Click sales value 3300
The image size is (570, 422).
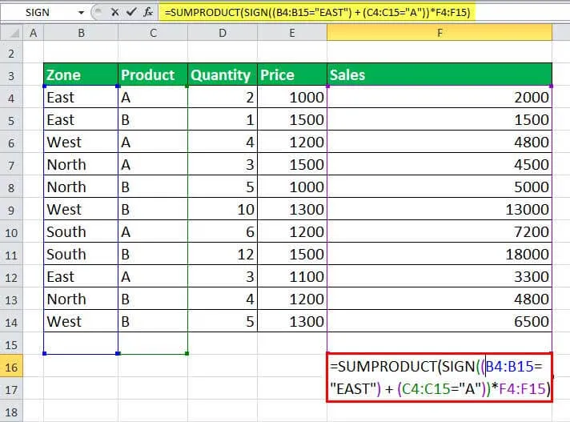[440, 276]
